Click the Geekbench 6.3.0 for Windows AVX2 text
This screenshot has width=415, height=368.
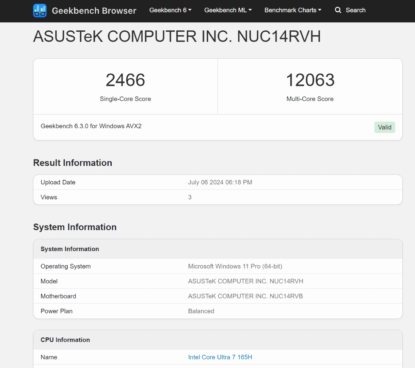(x=91, y=126)
